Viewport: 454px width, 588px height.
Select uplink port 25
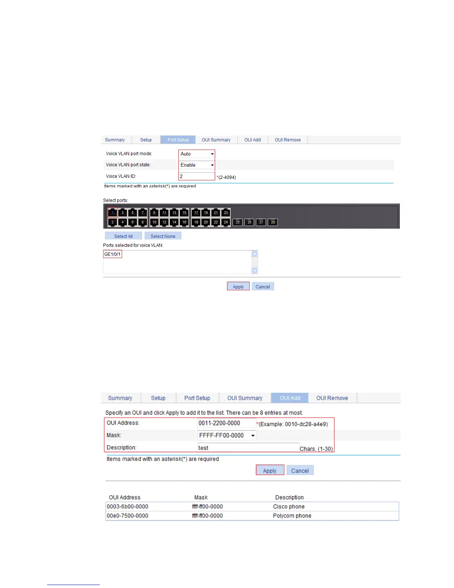(238, 222)
